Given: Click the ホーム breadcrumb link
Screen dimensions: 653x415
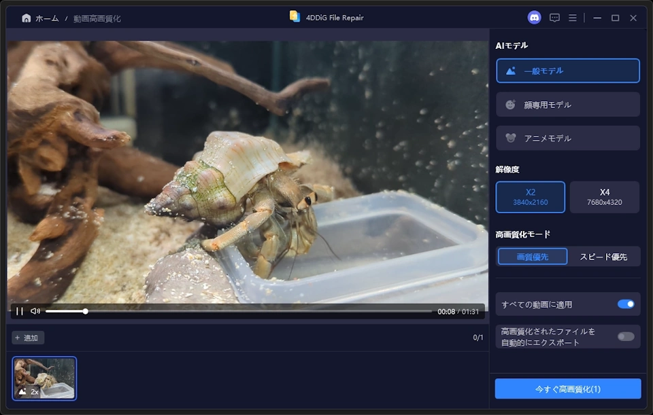Looking at the screenshot, I should (x=47, y=18).
